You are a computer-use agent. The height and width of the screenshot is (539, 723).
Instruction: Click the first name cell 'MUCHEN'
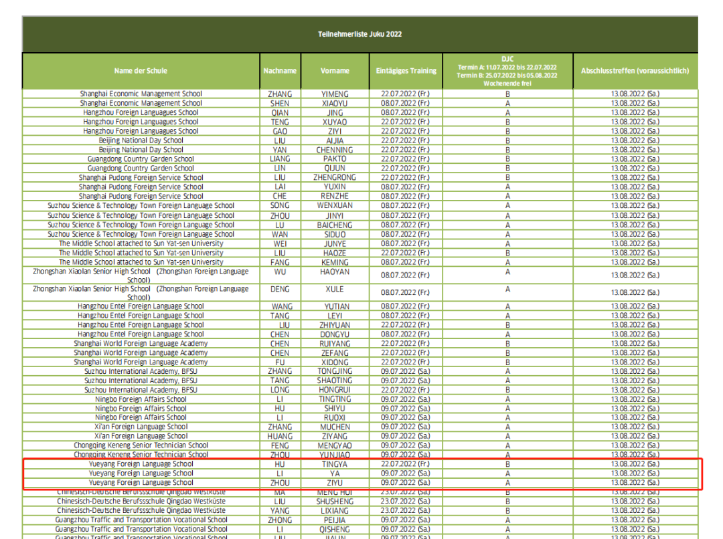pyautogui.click(x=335, y=427)
